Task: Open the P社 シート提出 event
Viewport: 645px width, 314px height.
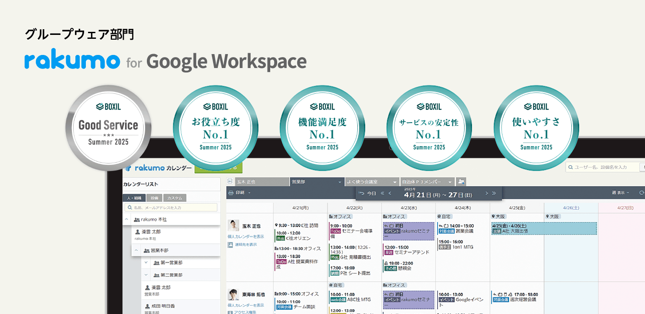Action: pos(350,270)
